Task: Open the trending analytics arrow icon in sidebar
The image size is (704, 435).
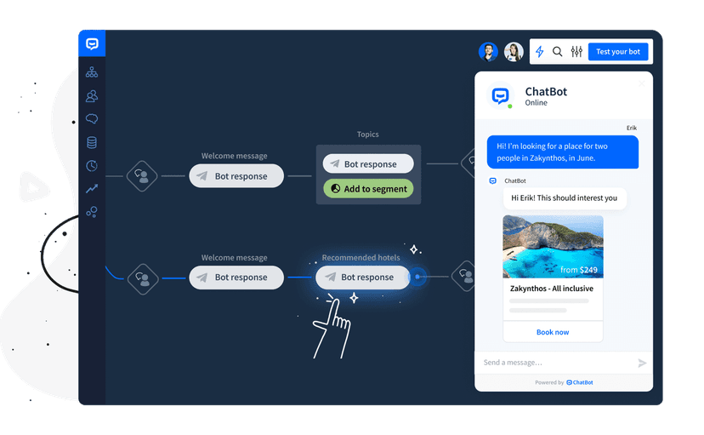Action: [x=92, y=189]
